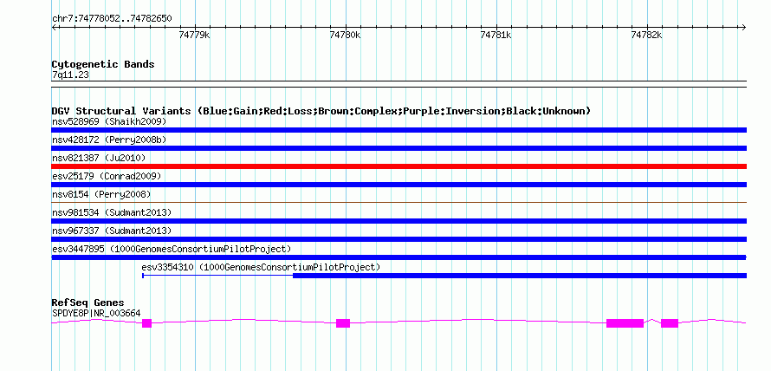
Task: Open the SPDYE8P|NR_003664 gene label
Action: click(96, 312)
